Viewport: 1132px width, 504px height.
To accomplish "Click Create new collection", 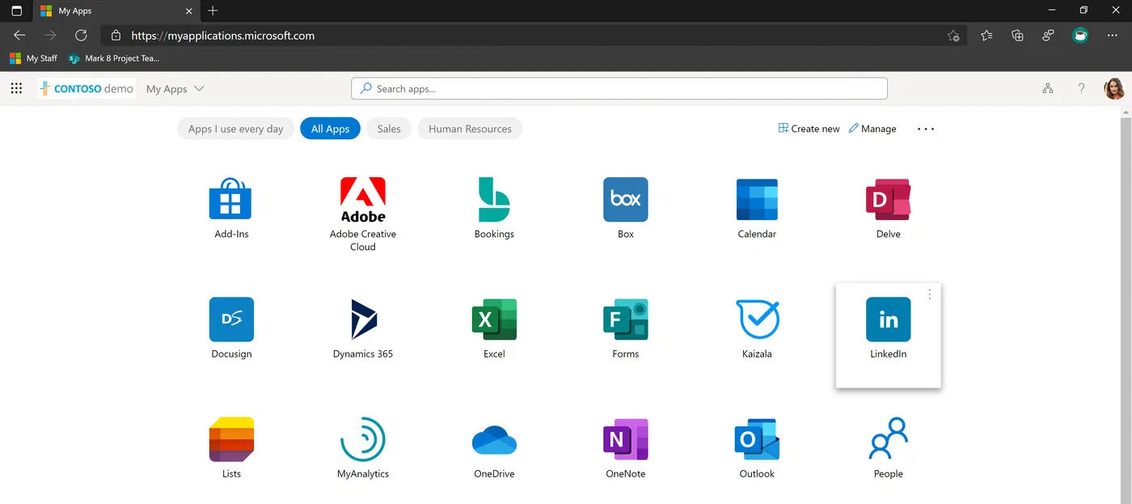I will click(x=809, y=129).
